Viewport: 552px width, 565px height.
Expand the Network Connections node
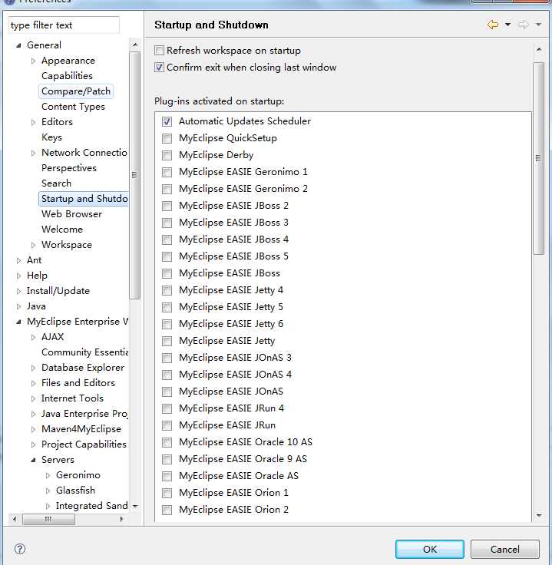33,153
